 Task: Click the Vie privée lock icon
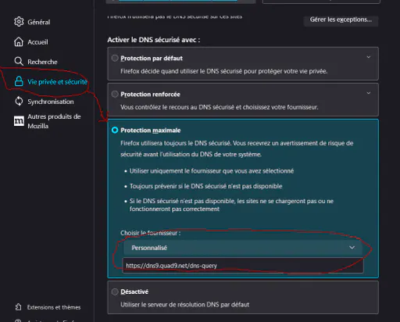click(x=19, y=81)
